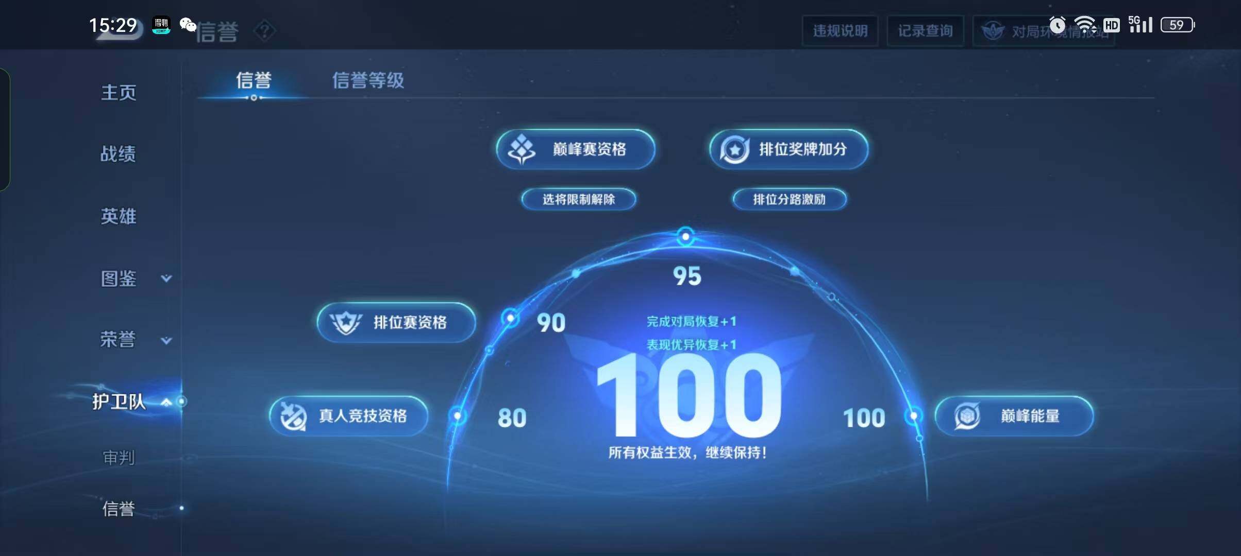
Task: Tap the Wi-Fi status icon
Action: (x=1085, y=25)
